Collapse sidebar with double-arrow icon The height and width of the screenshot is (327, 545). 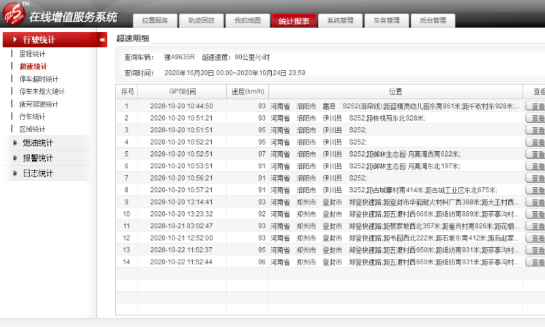(x=102, y=40)
